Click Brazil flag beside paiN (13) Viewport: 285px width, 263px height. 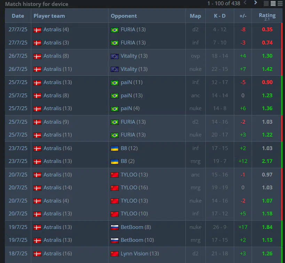click(114, 96)
